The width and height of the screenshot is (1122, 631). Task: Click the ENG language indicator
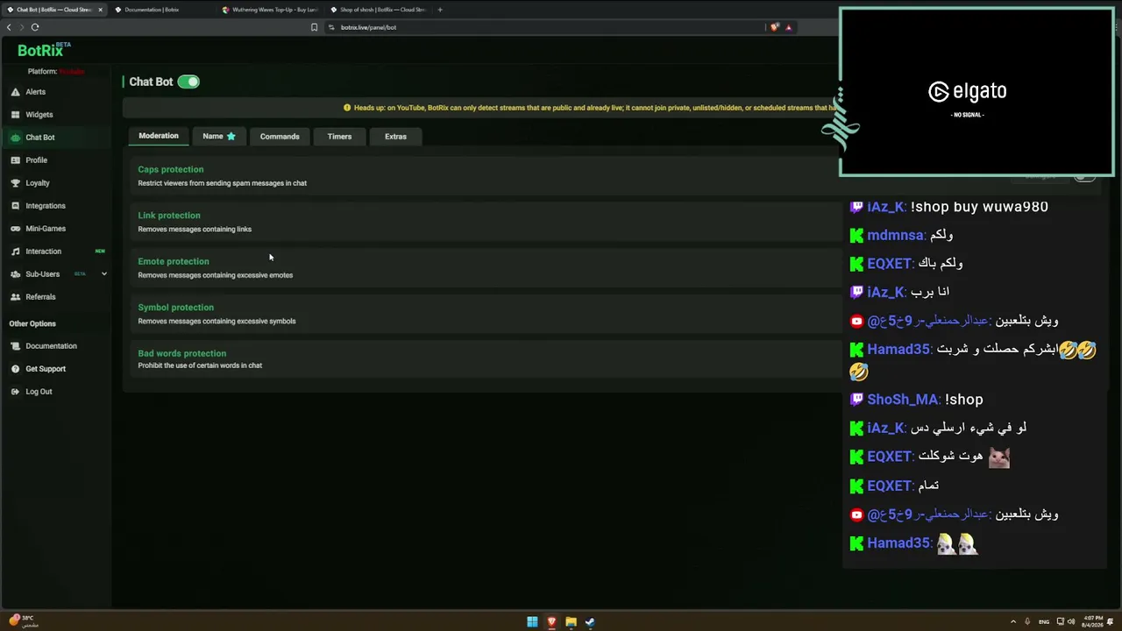[1044, 622]
